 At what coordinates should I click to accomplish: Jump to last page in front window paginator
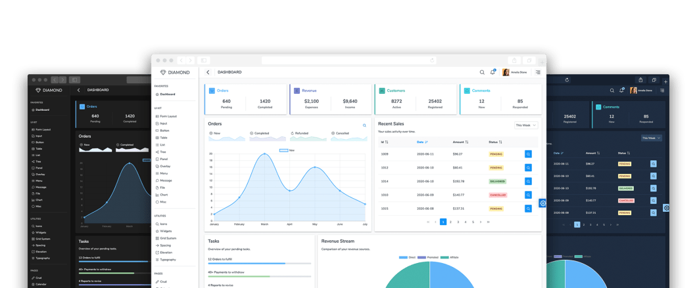(488, 222)
